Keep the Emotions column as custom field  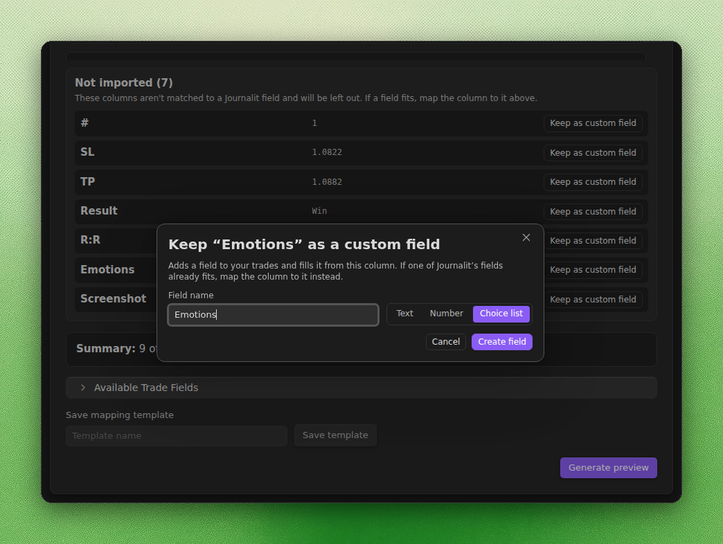593,270
